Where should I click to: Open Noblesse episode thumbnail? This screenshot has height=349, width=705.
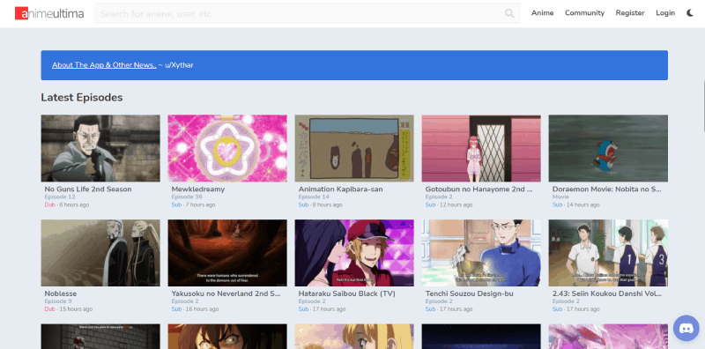coord(100,253)
